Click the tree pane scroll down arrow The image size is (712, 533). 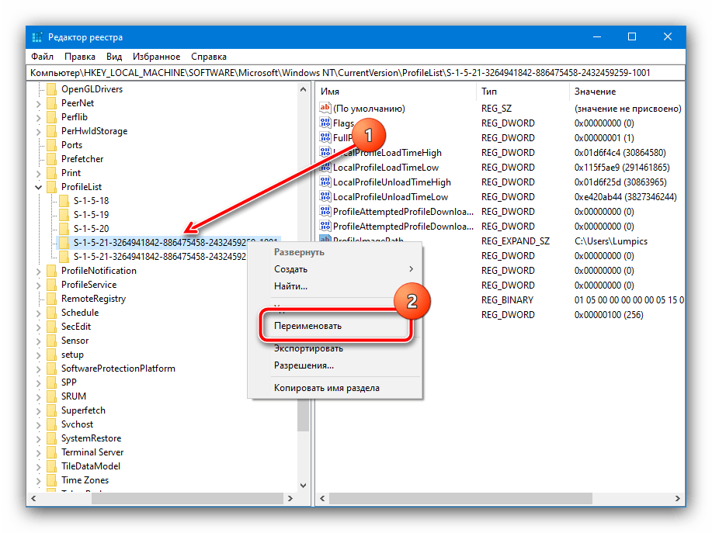click(x=304, y=486)
